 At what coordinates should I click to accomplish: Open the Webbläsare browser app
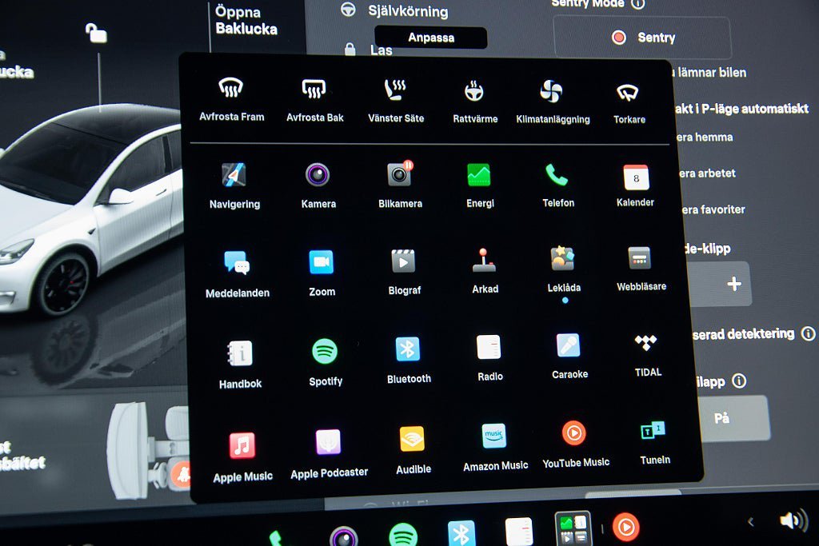point(641,269)
